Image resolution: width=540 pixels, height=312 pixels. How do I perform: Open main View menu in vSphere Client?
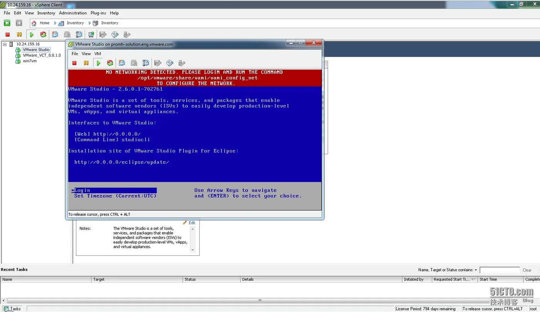point(29,13)
